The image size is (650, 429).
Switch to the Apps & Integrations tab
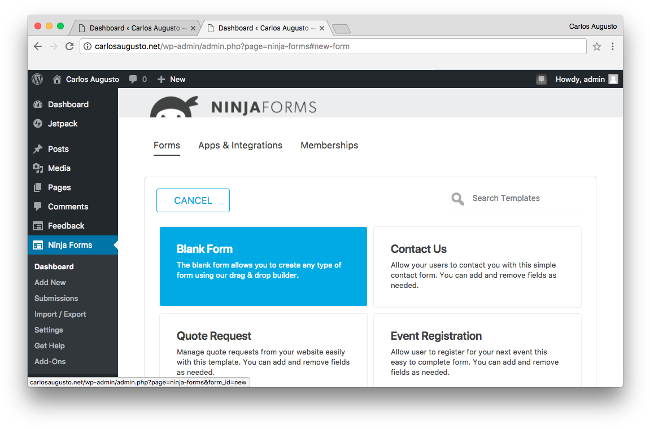point(240,145)
